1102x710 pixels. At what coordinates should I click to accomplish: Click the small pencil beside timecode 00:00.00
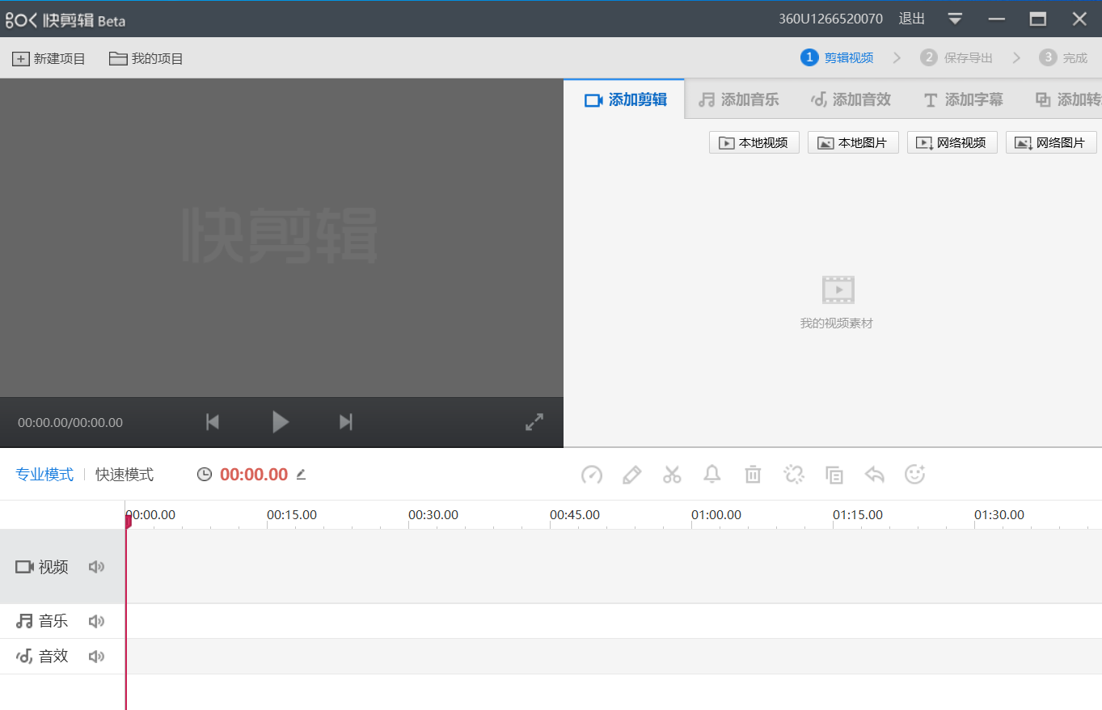pos(301,475)
